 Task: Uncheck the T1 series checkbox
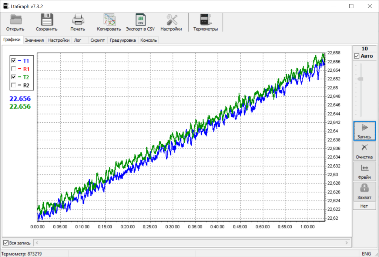[x=14, y=61]
